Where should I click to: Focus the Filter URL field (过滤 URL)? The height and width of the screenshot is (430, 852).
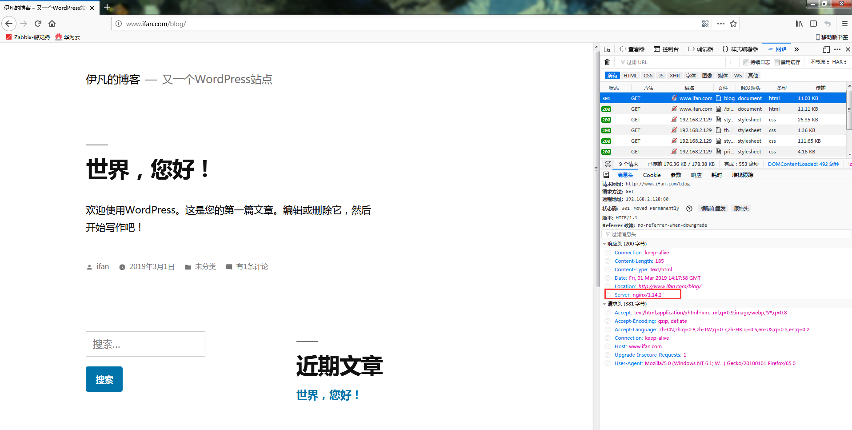coord(672,62)
